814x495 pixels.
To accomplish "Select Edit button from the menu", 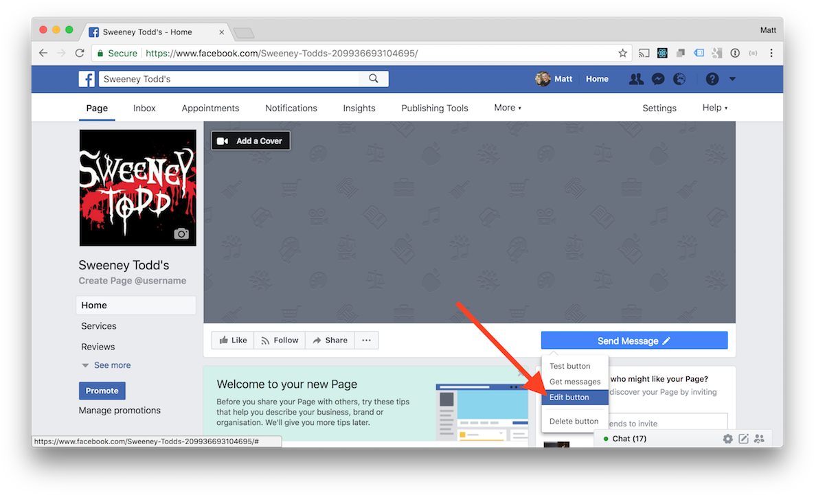I will pyautogui.click(x=569, y=398).
